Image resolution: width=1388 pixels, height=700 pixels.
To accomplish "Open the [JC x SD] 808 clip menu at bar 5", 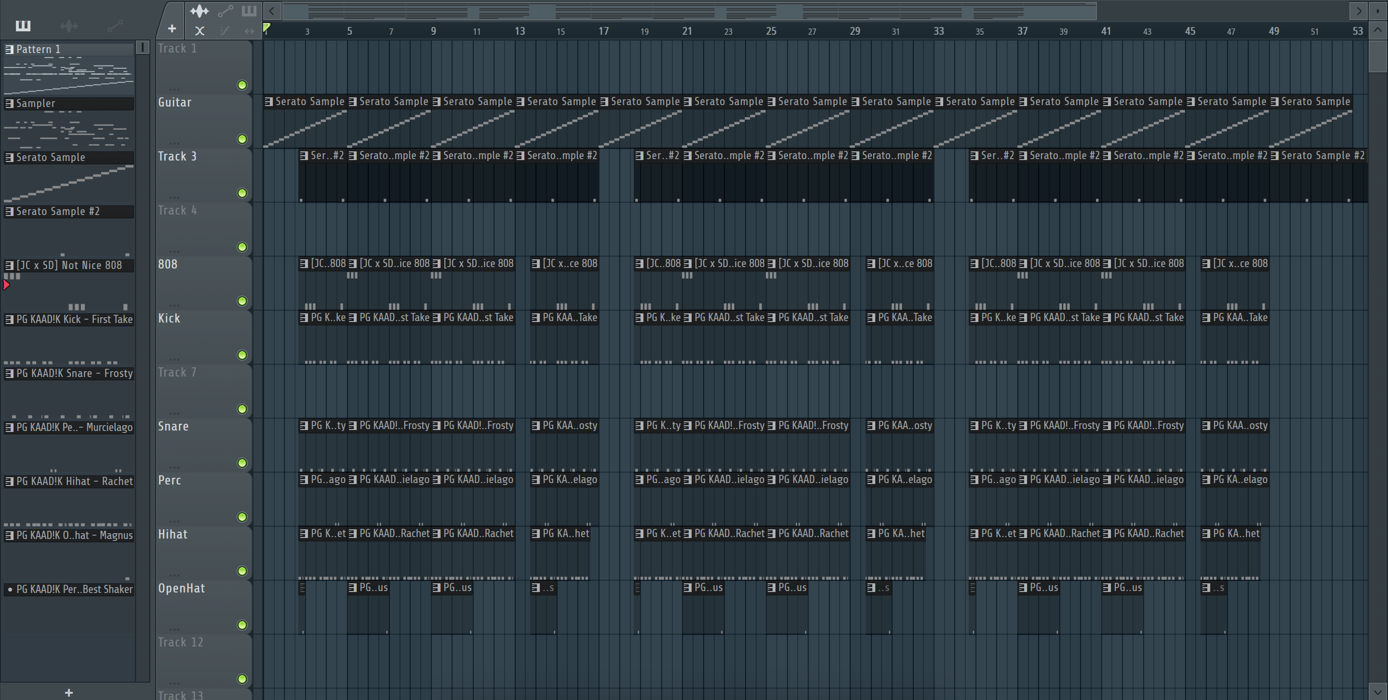I will [x=353, y=264].
